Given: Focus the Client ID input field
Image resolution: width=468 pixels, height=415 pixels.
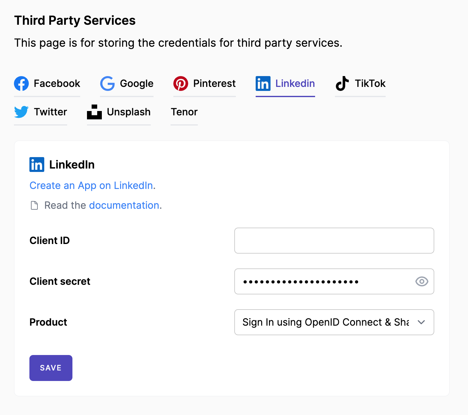Looking at the screenshot, I should pos(334,241).
